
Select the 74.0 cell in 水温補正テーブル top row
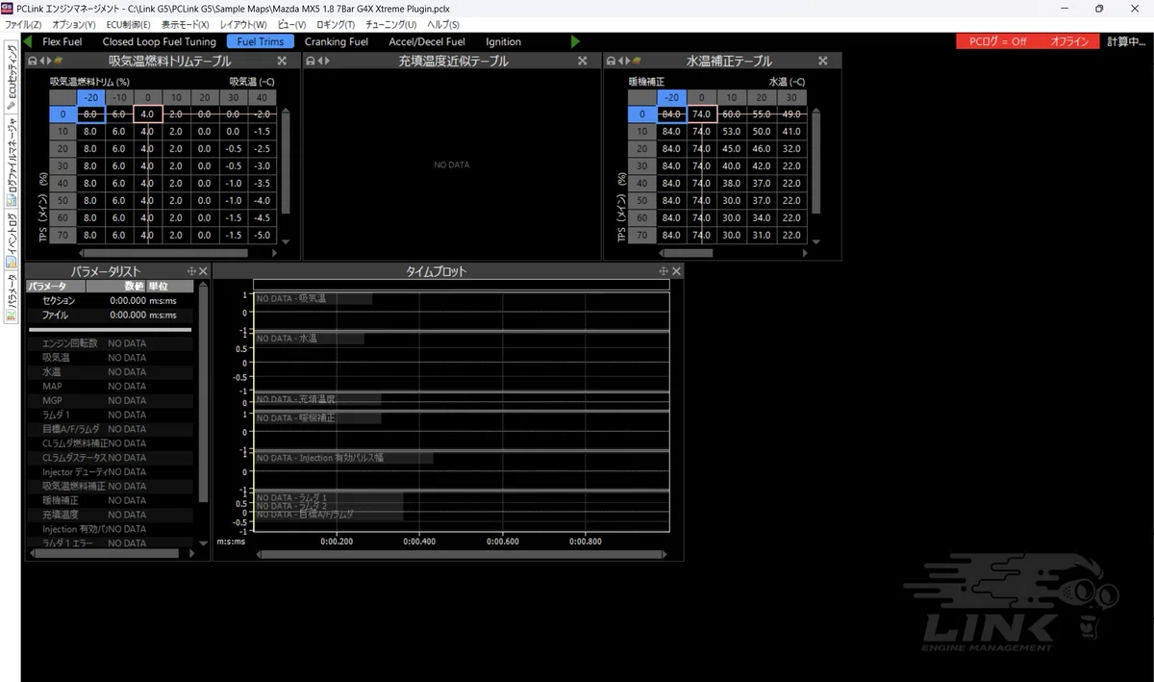click(x=701, y=114)
